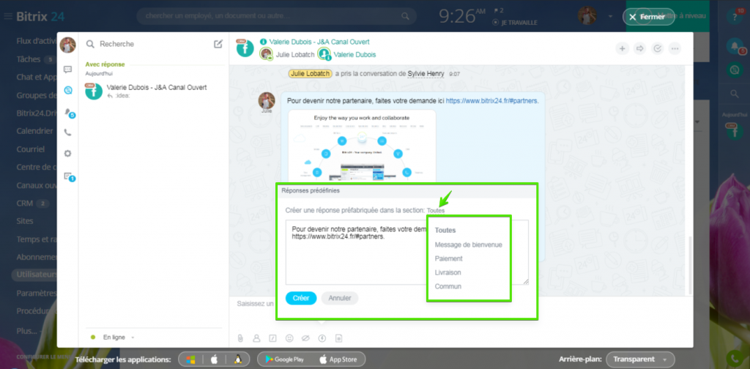Open the slash commands icon
750x369 pixels.
click(x=272, y=338)
